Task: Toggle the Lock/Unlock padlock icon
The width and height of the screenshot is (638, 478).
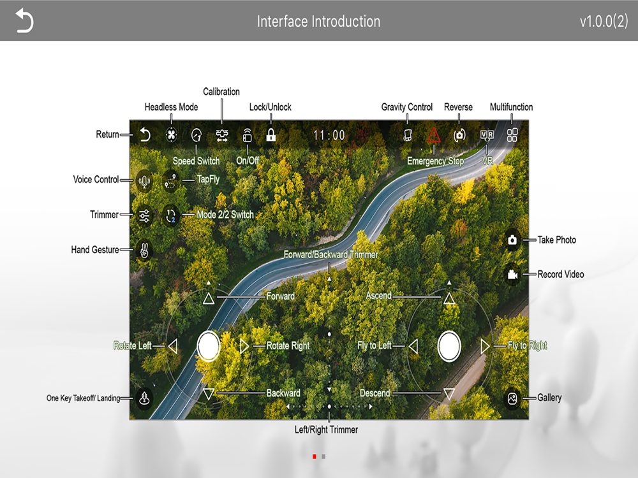Action: 271,134
